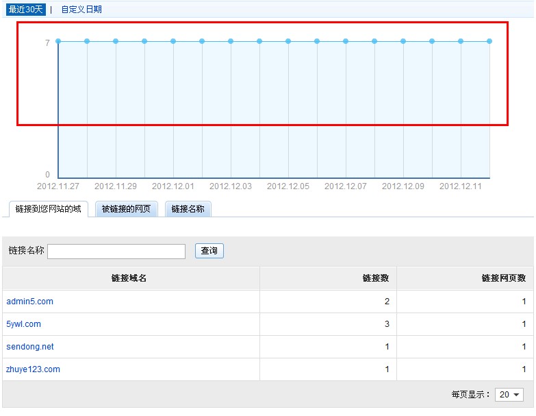Click the 链接数 column header
This screenshot has height=416, width=536.
[x=376, y=278]
